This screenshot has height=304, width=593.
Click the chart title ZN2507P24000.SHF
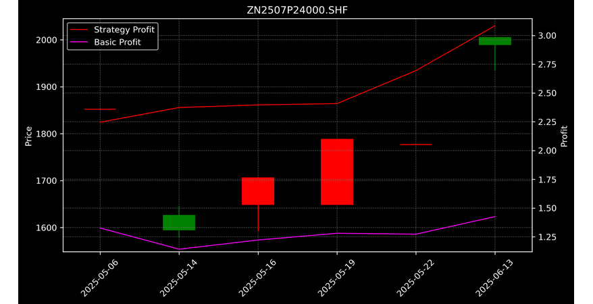[x=297, y=10]
